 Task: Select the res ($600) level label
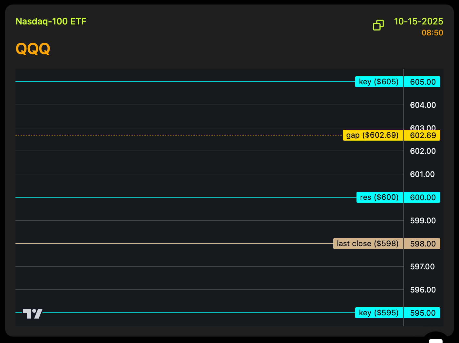point(379,197)
